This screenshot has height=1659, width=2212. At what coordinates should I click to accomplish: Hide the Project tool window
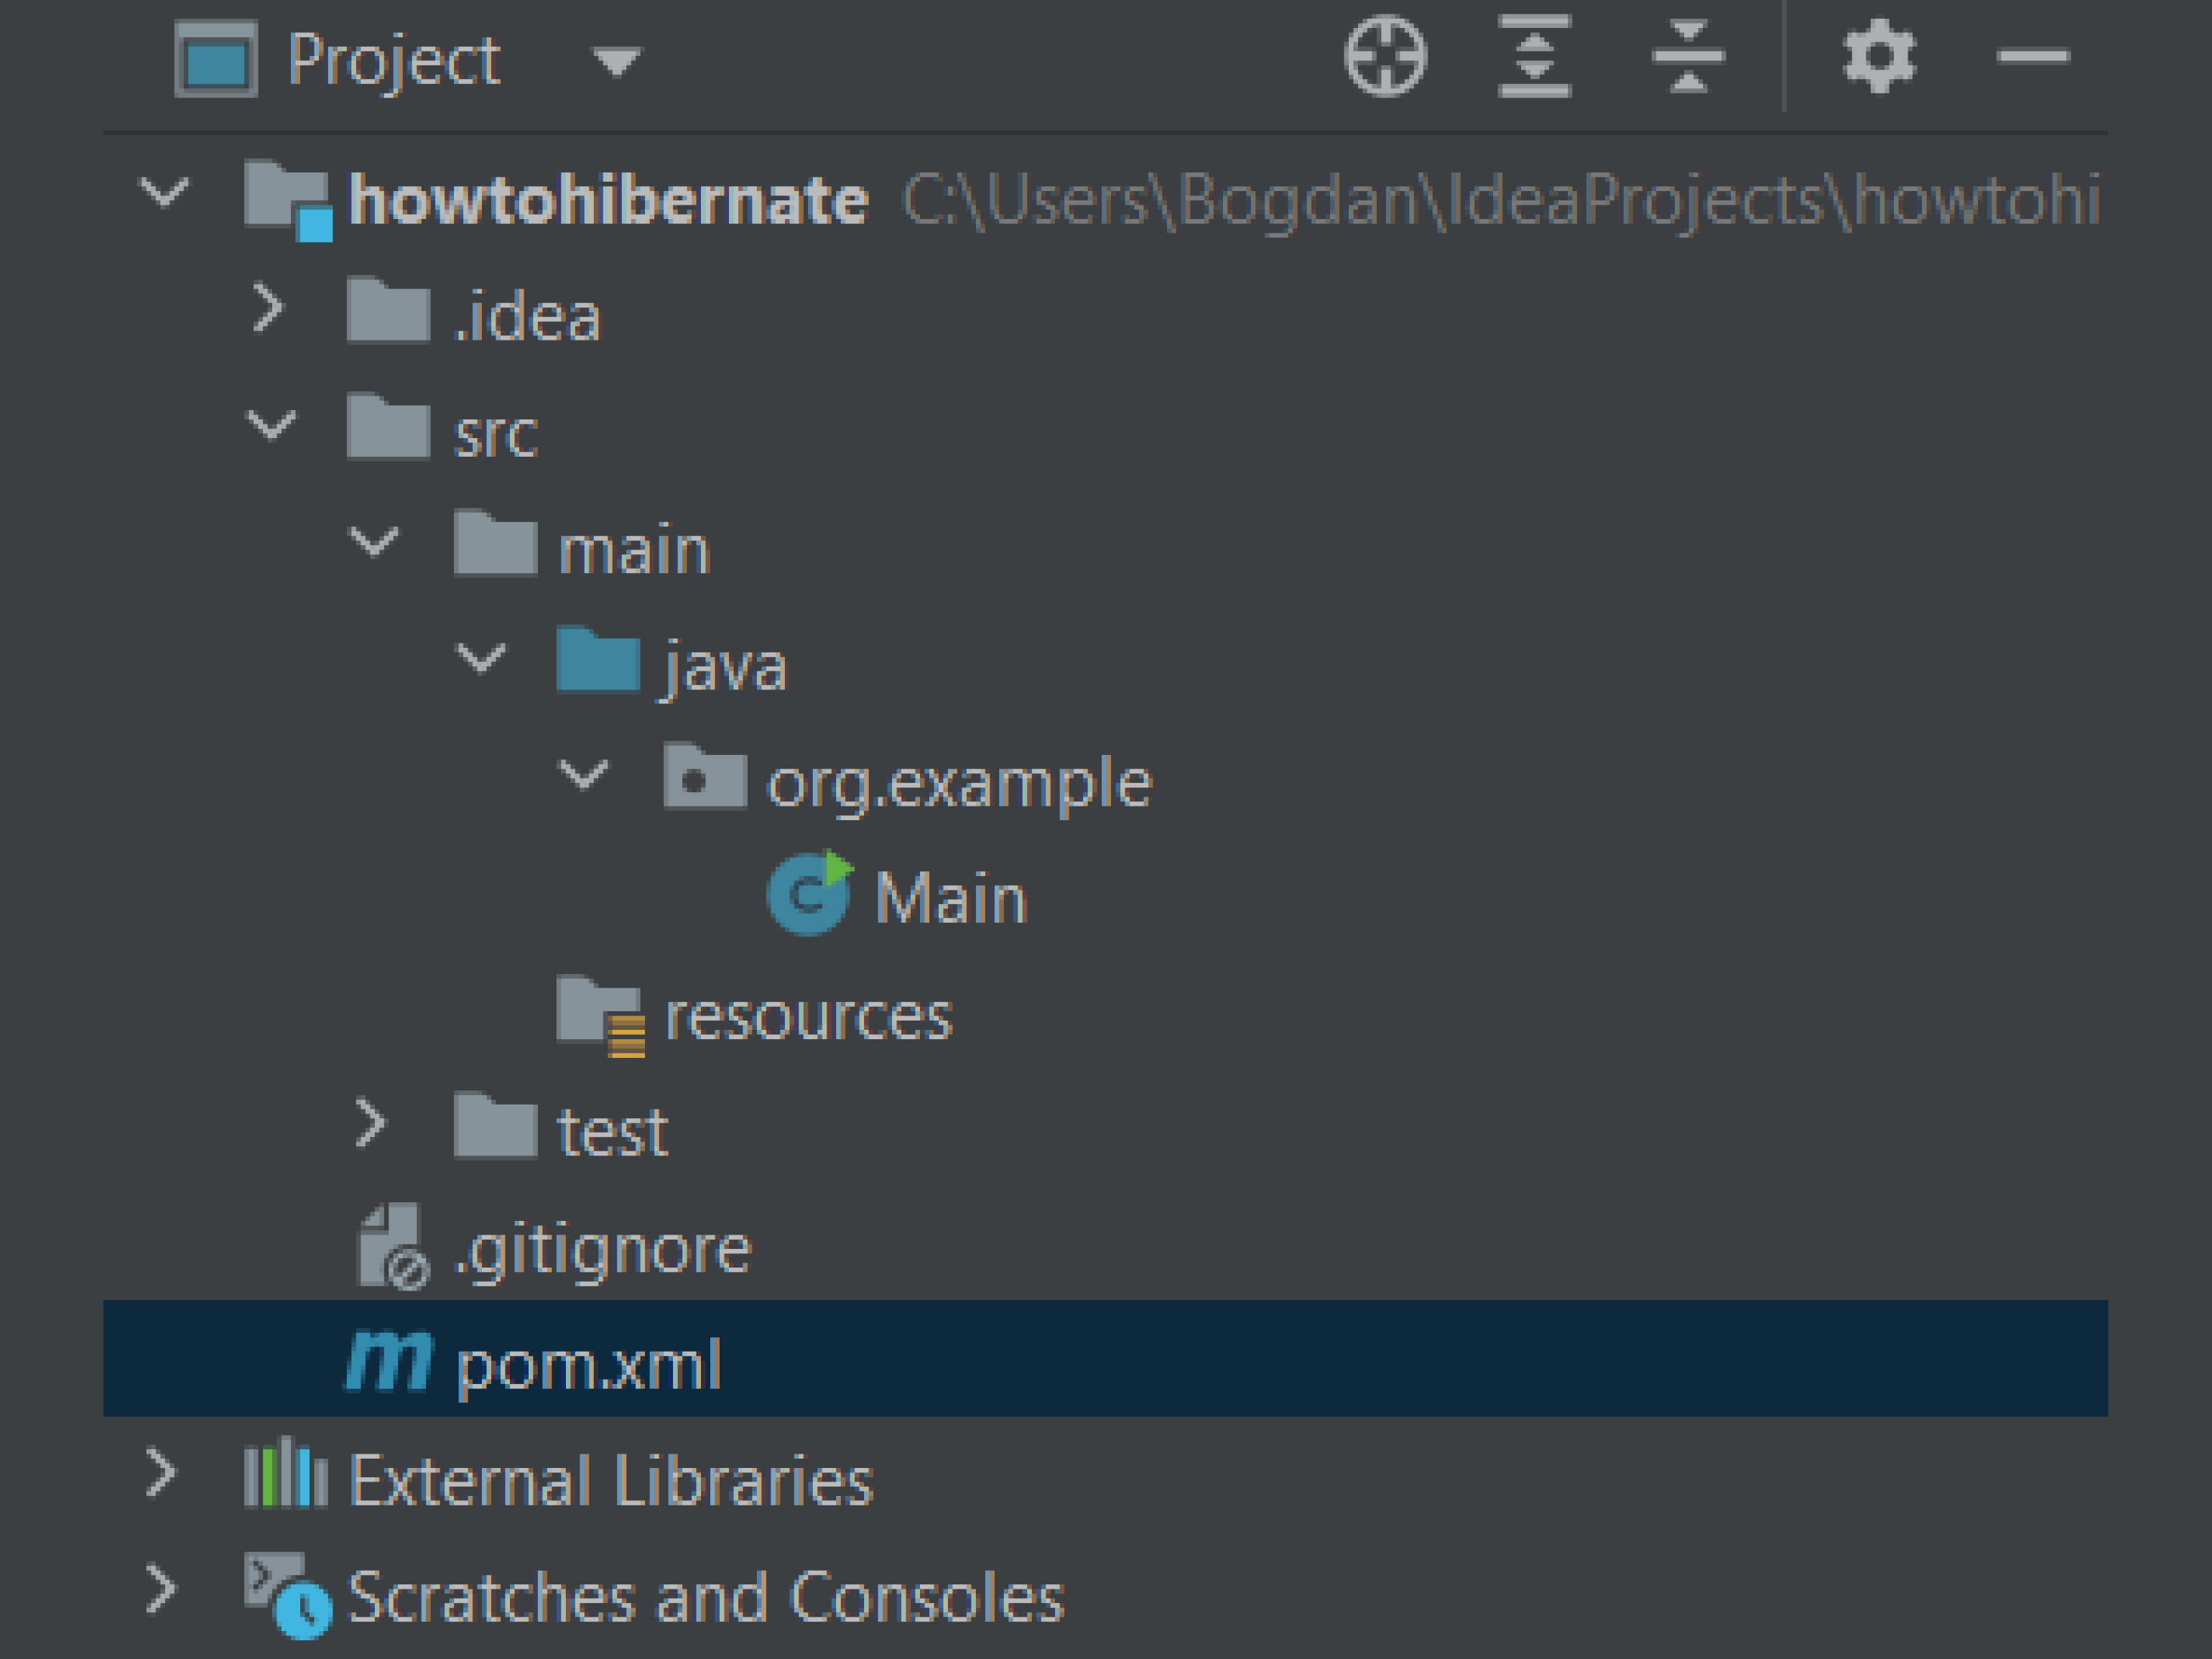pyautogui.click(x=2033, y=57)
